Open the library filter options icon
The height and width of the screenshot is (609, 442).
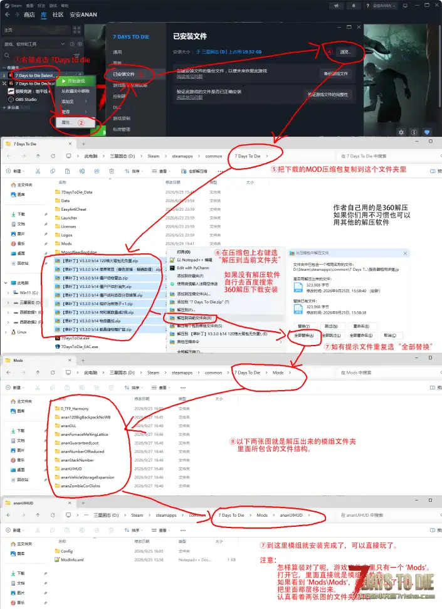(76, 56)
